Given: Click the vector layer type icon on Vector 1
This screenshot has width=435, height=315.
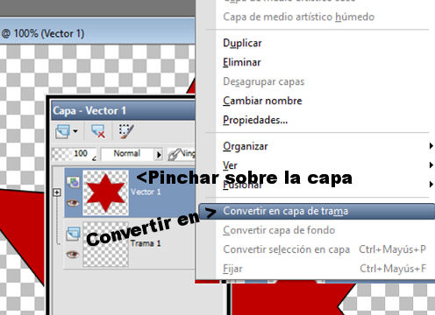Looking at the screenshot, I should coord(73,182).
